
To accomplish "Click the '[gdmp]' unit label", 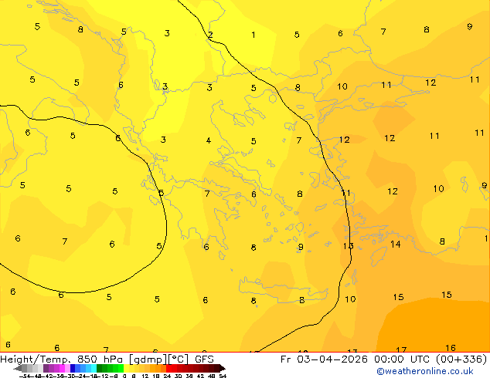I will coord(148,359).
